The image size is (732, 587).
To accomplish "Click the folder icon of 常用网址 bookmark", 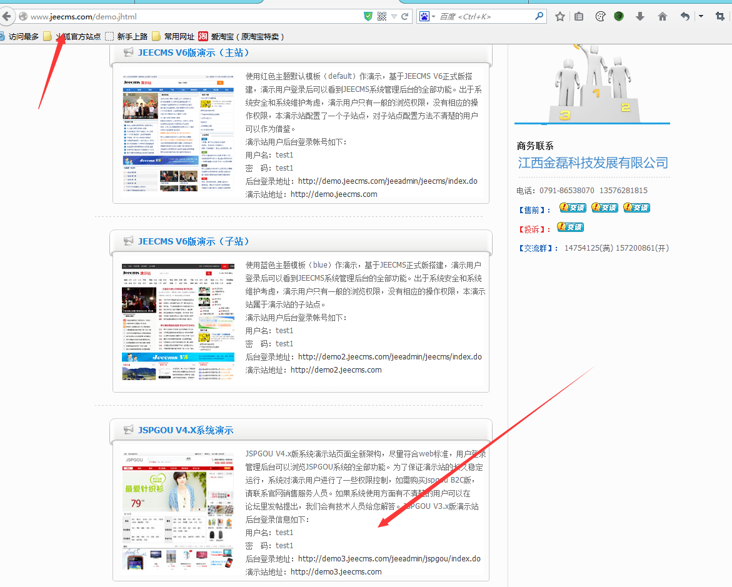I will pos(156,36).
